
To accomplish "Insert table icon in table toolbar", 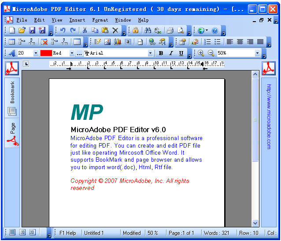I will point(12,42).
